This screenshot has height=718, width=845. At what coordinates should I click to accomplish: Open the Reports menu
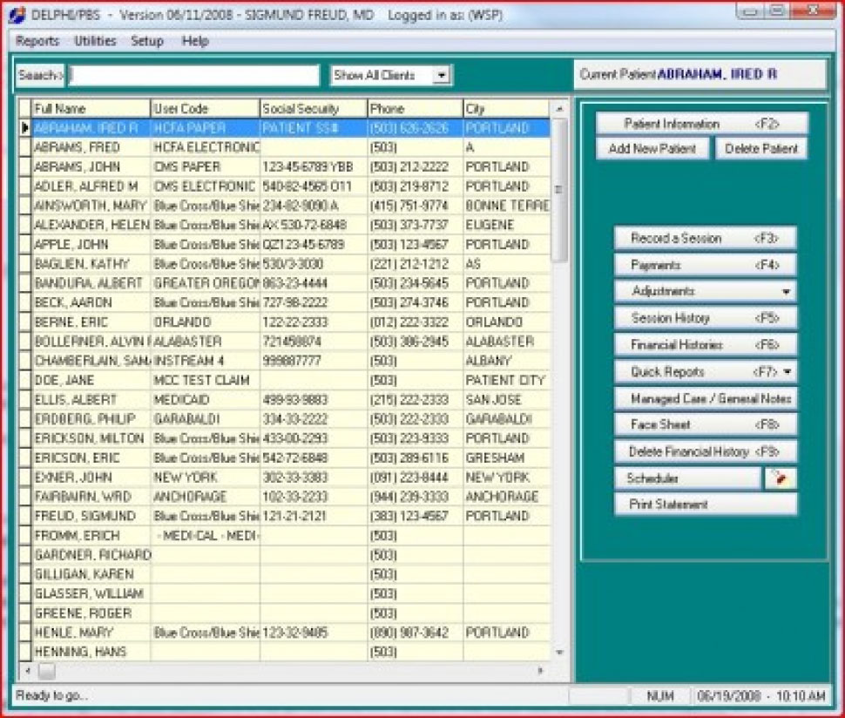(37, 41)
